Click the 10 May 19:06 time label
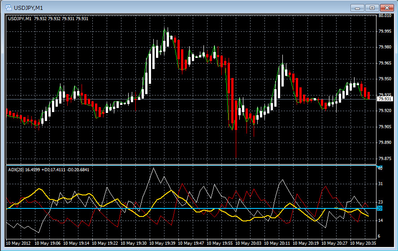 (x=48, y=243)
